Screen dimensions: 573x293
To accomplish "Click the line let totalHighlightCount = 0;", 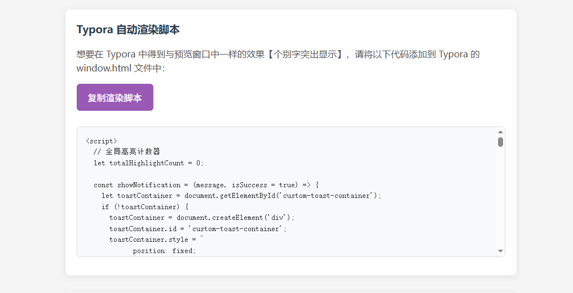I will click(148, 163).
